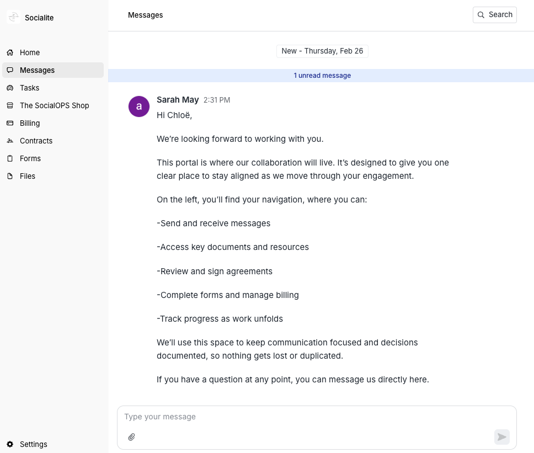The image size is (534, 453).
Task: Click the send arrow icon
Action: pos(501,436)
